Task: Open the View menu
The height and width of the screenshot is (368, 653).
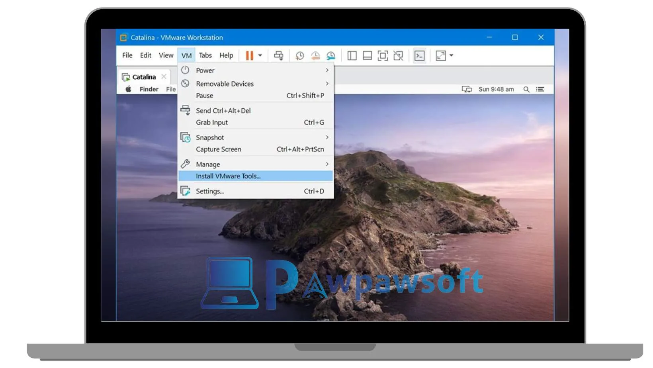Action: click(x=166, y=55)
